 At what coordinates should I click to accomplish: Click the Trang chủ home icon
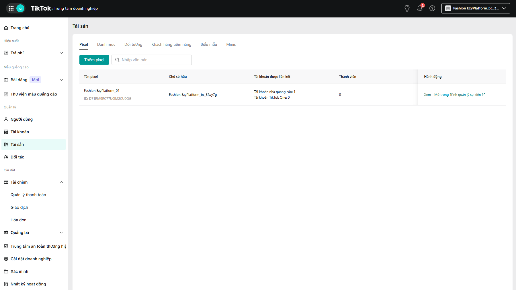[6, 28]
